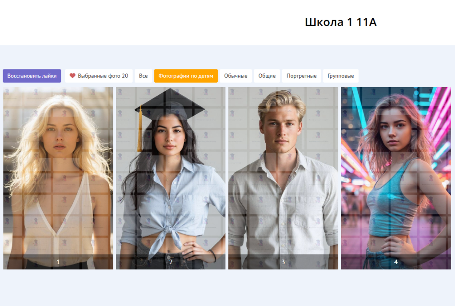Click the red heart icon for selected photos
Image resolution: width=455 pixels, height=306 pixels.
click(x=72, y=76)
